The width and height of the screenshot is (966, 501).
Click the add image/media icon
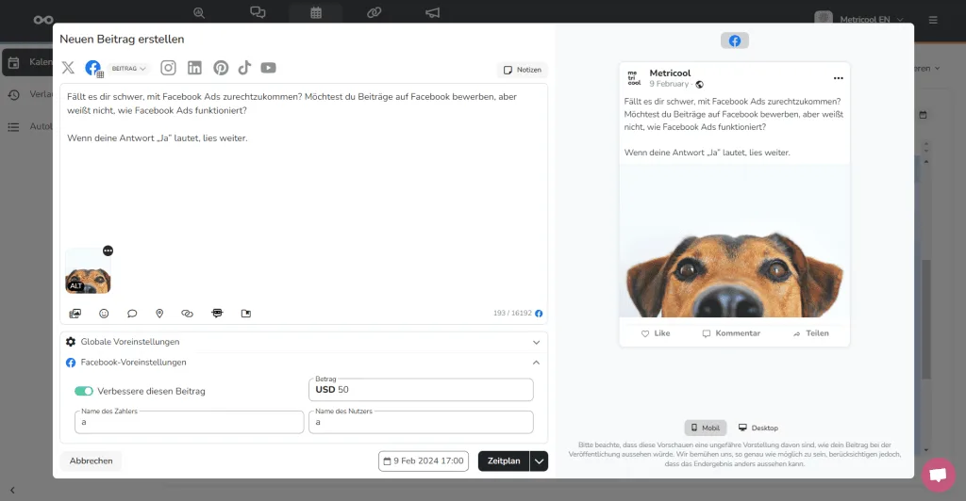tap(75, 314)
